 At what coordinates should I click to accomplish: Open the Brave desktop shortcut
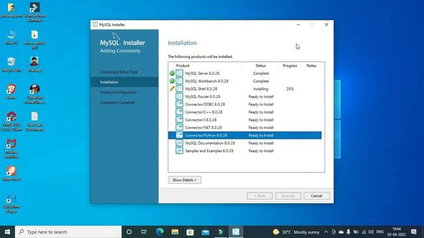(11, 92)
